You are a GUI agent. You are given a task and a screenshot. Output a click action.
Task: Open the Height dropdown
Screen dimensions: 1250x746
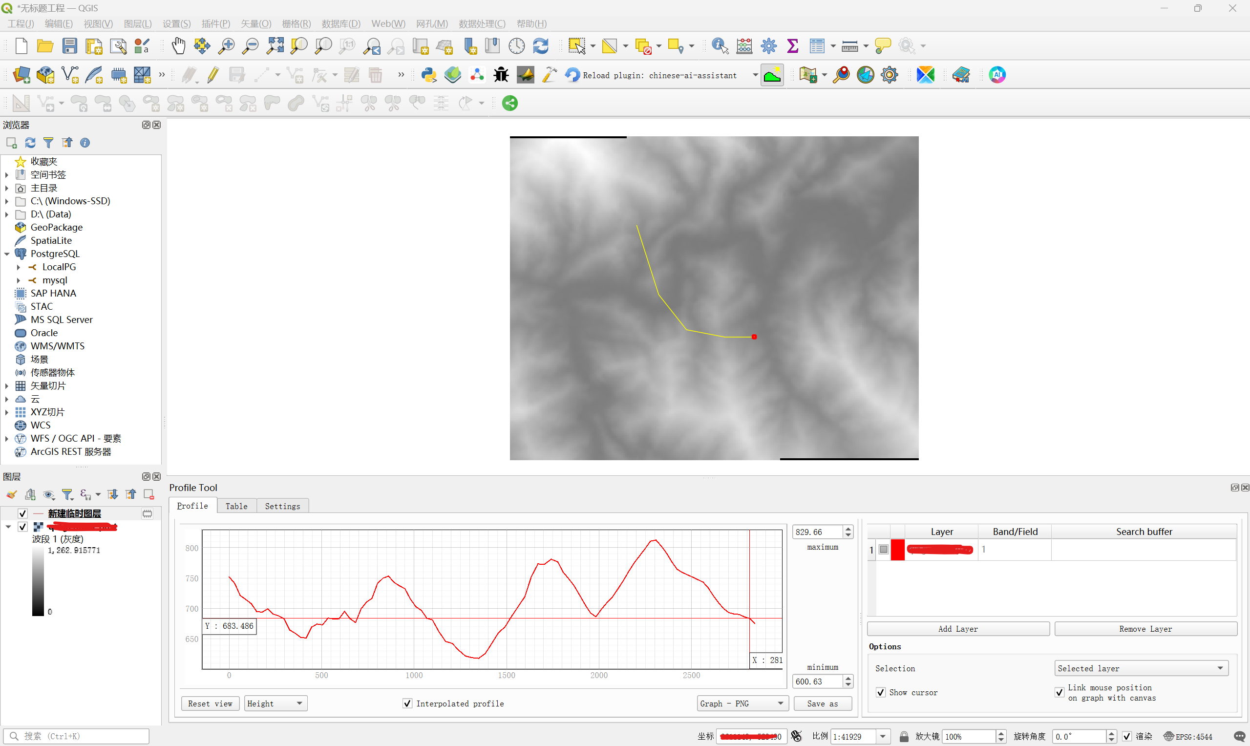(275, 703)
